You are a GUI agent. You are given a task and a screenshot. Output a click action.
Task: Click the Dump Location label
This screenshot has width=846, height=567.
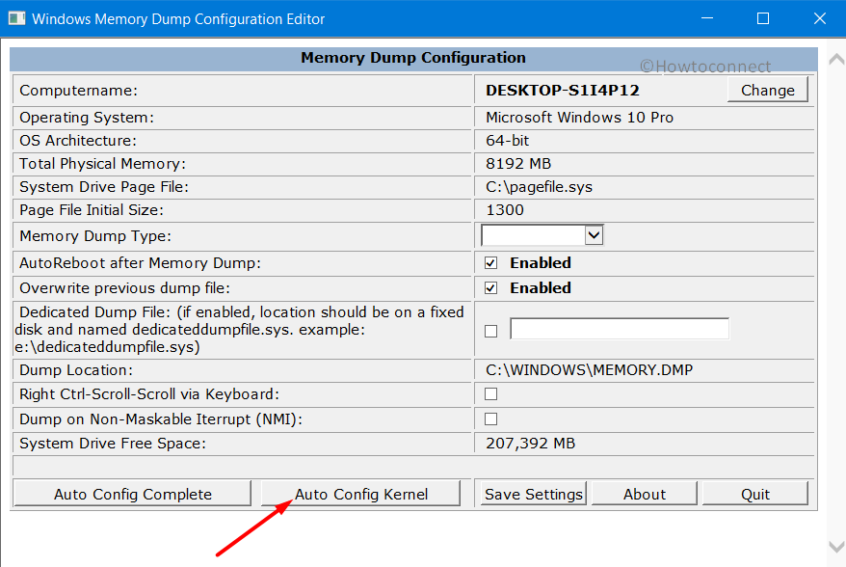(76, 370)
